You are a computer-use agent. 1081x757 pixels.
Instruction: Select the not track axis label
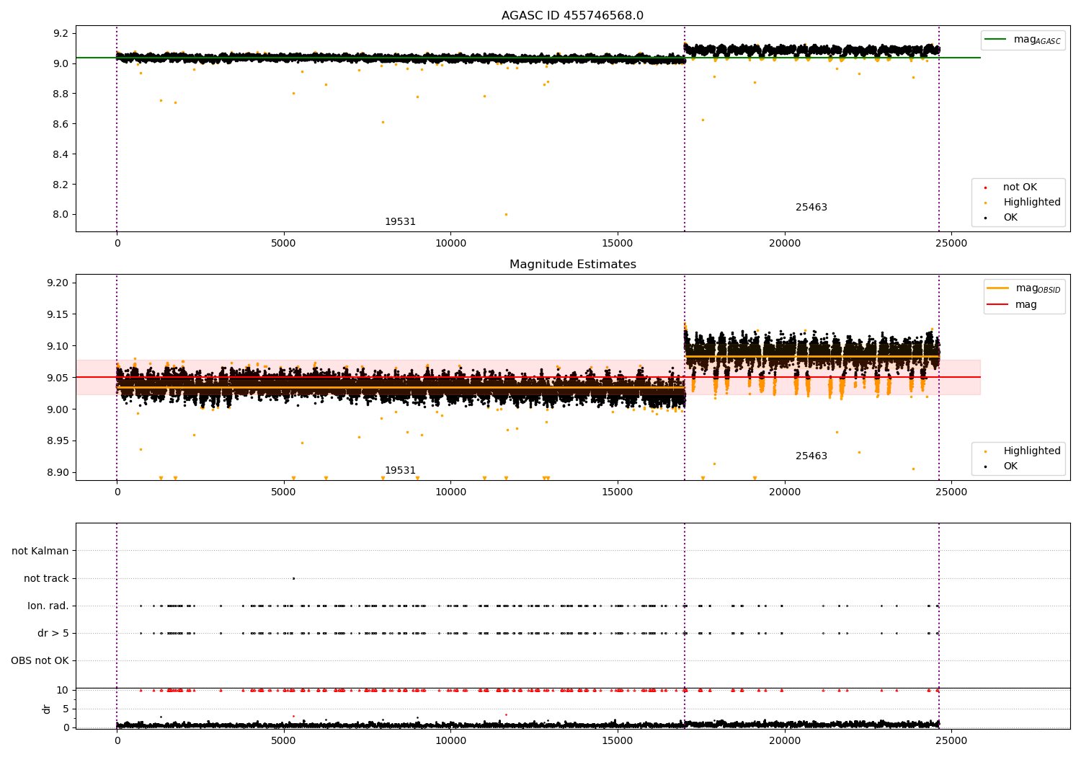pos(46,578)
